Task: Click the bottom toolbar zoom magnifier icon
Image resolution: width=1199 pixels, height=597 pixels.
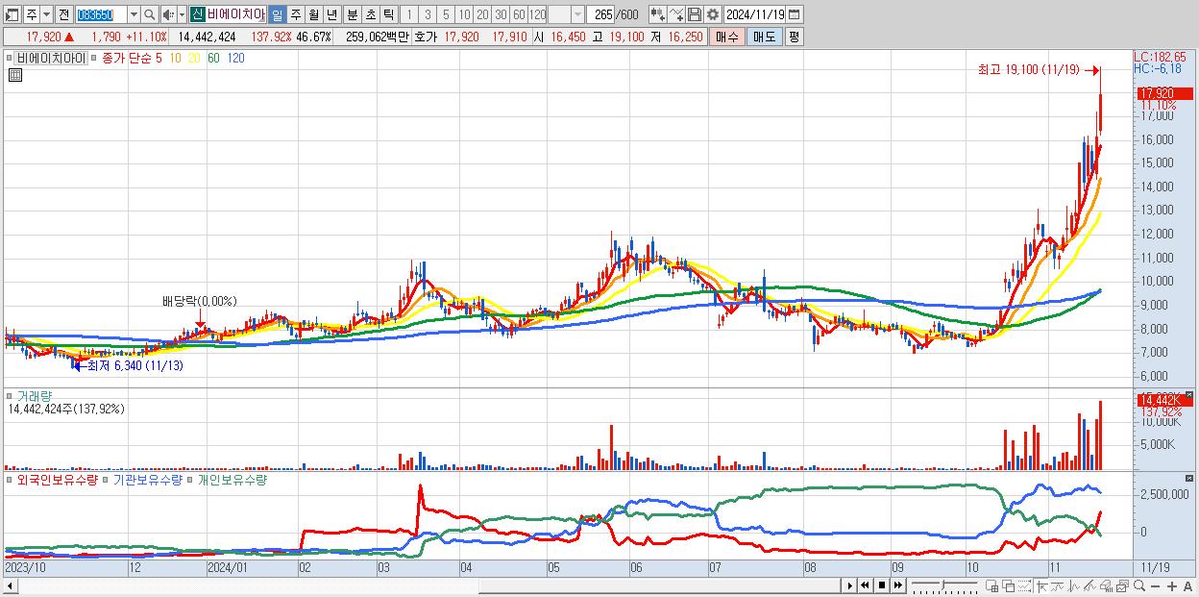Action: coord(1139,585)
